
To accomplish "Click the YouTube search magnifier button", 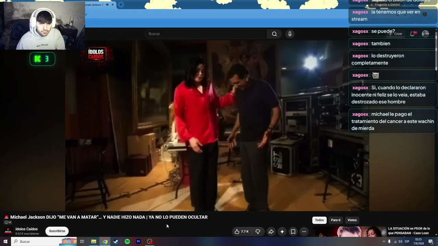I will (274, 34).
